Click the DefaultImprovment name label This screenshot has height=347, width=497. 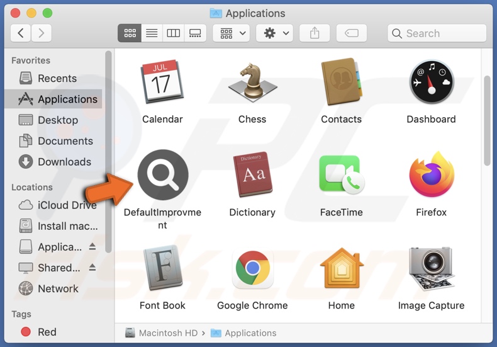(x=162, y=219)
